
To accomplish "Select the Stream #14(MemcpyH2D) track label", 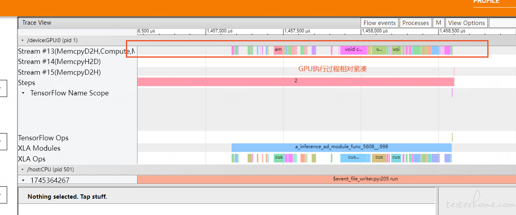I will click(x=59, y=62).
